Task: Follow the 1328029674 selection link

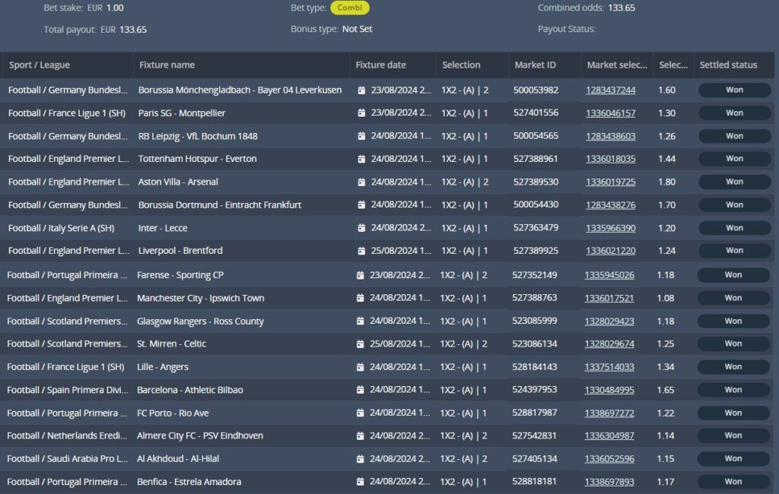Action: (x=609, y=344)
